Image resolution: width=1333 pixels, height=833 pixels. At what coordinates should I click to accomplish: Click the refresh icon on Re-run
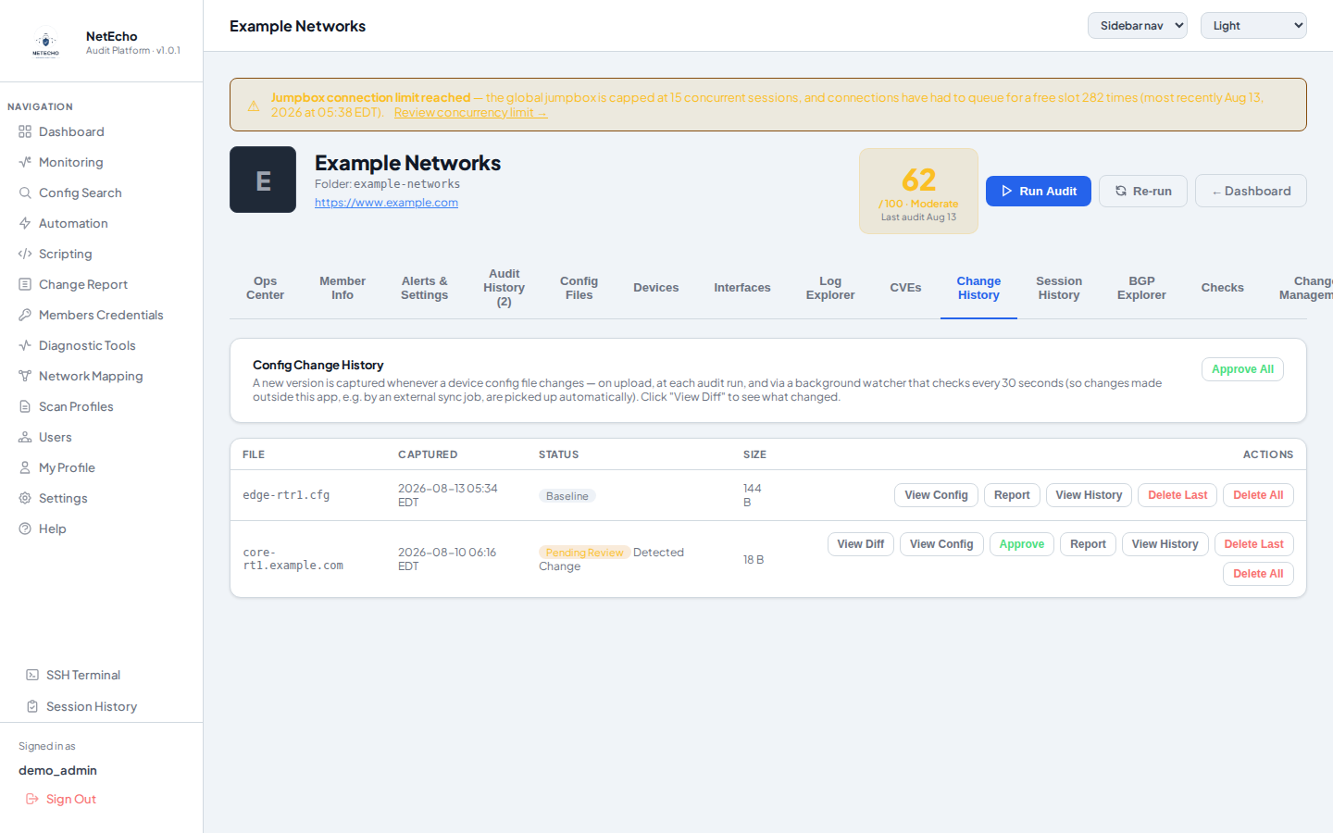[1121, 191]
